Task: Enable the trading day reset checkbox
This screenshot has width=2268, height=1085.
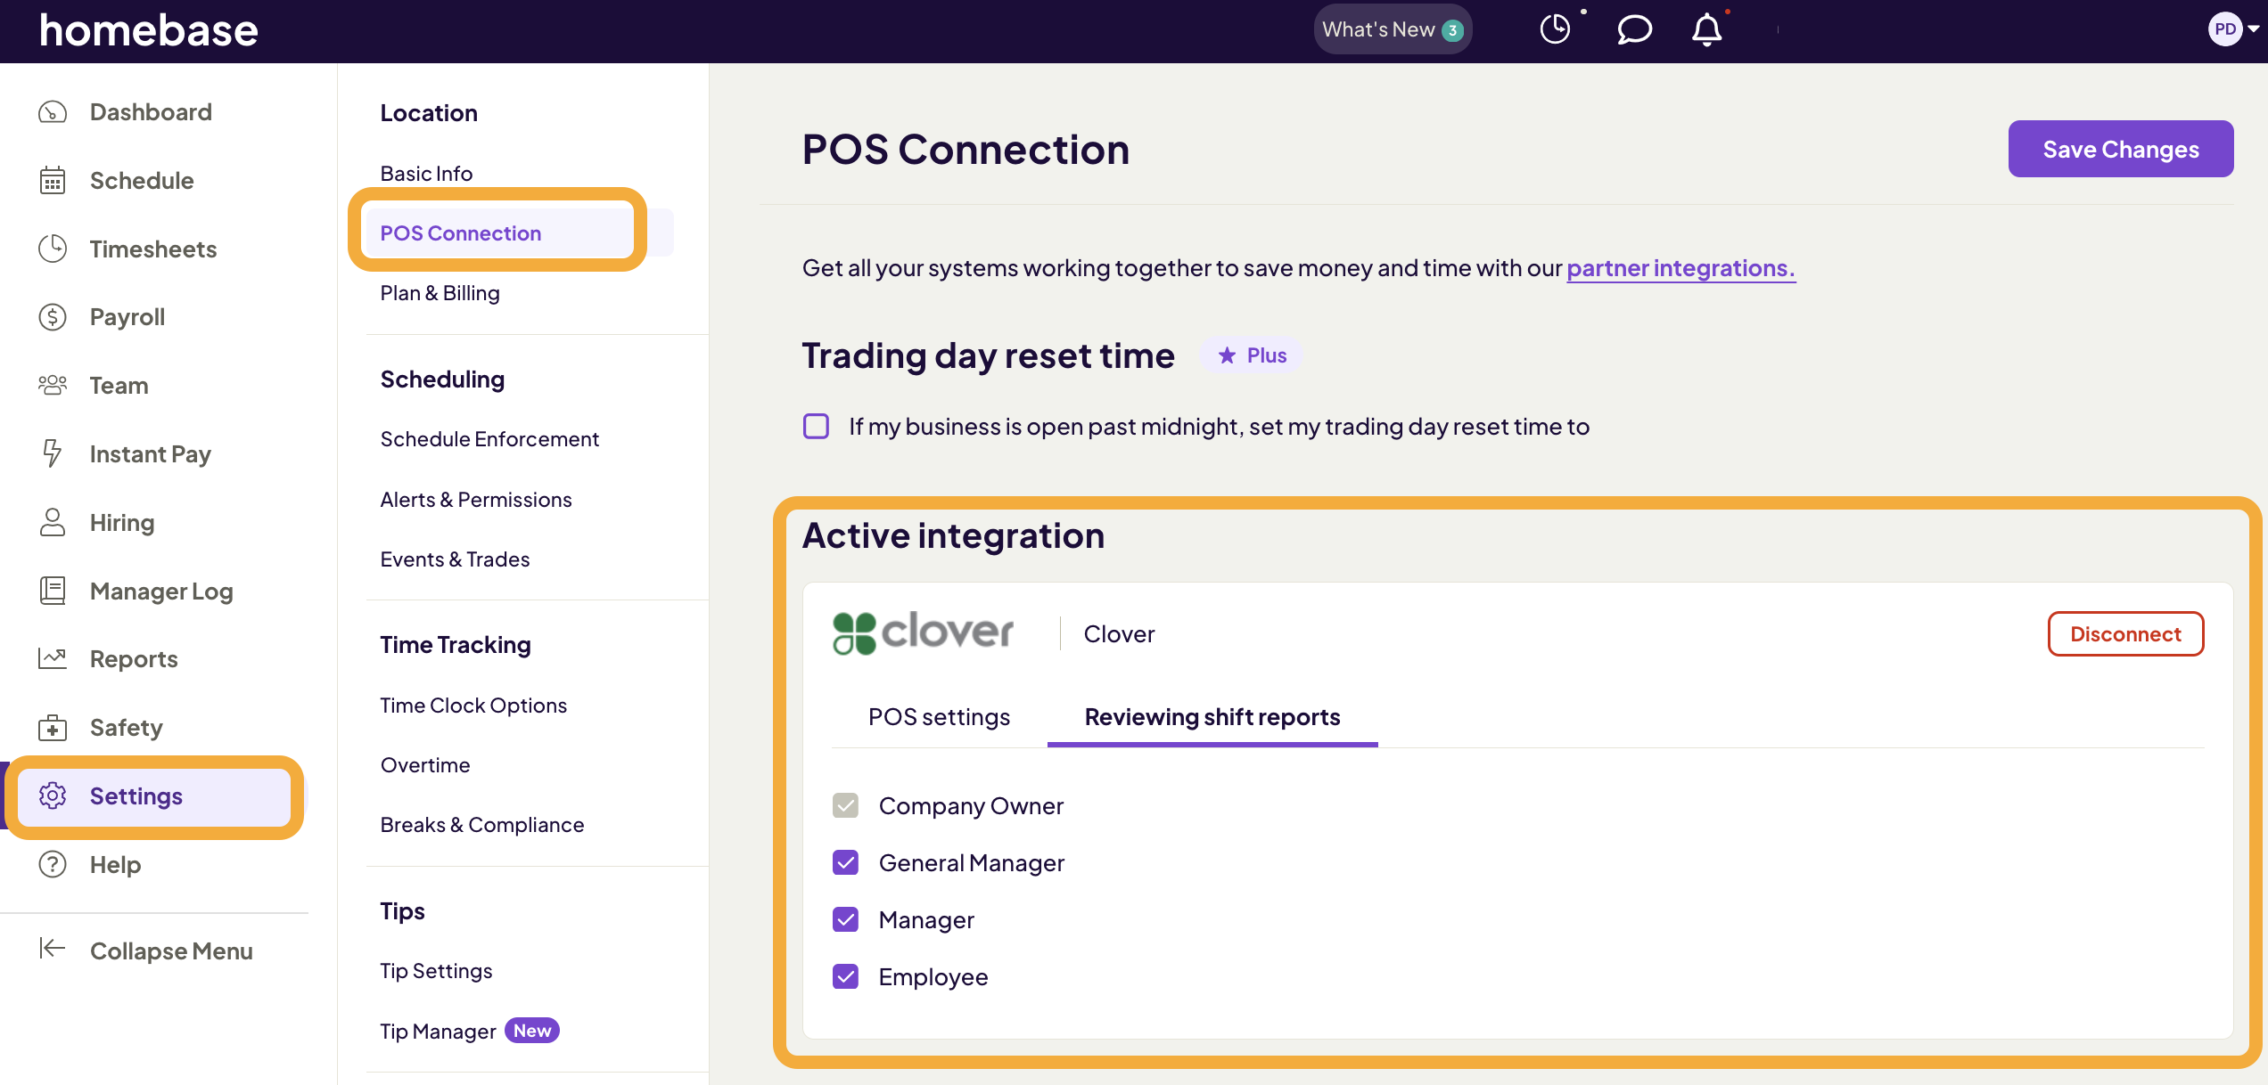Action: pyautogui.click(x=816, y=427)
